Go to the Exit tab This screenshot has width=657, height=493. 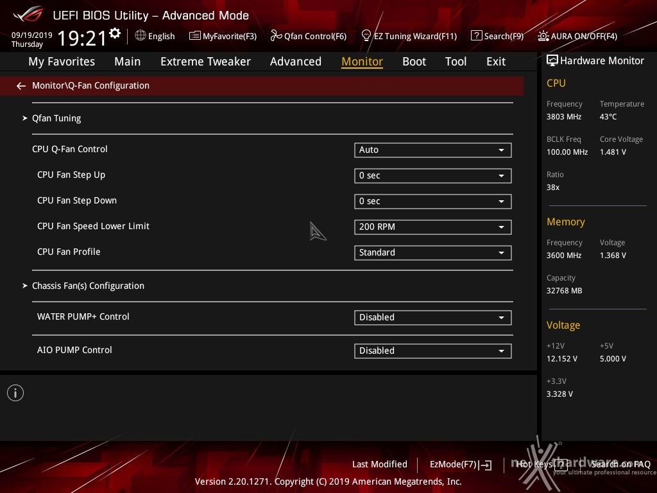coord(496,62)
